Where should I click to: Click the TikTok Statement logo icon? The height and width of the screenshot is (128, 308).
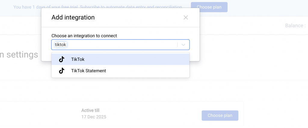pyautogui.click(x=62, y=71)
